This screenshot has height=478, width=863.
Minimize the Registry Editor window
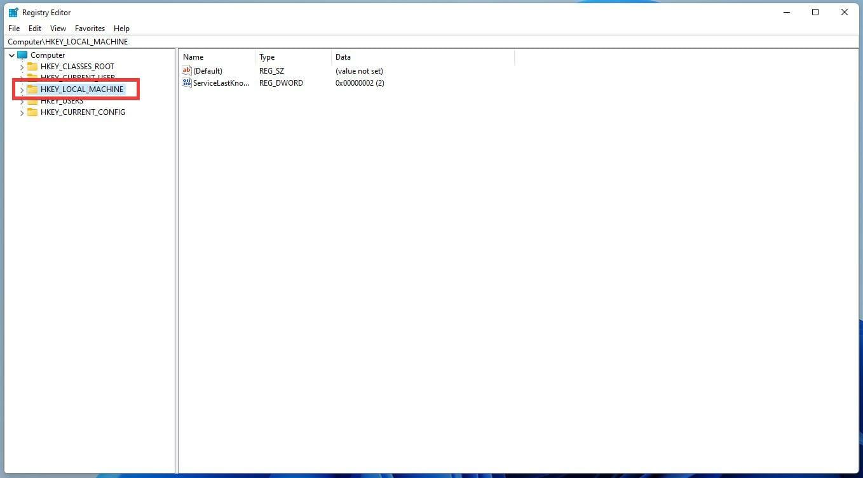click(x=786, y=12)
